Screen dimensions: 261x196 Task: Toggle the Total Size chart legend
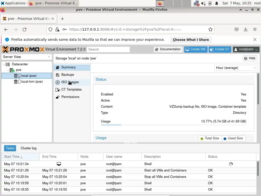click(210, 138)
